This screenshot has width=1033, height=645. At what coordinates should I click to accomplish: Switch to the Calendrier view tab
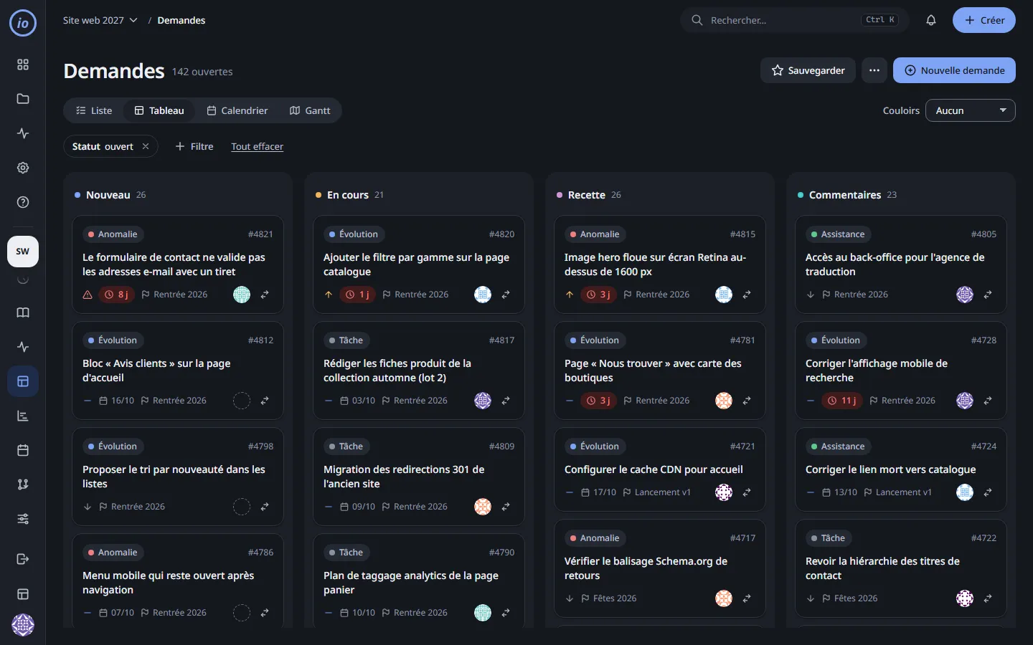pos(237,110)
